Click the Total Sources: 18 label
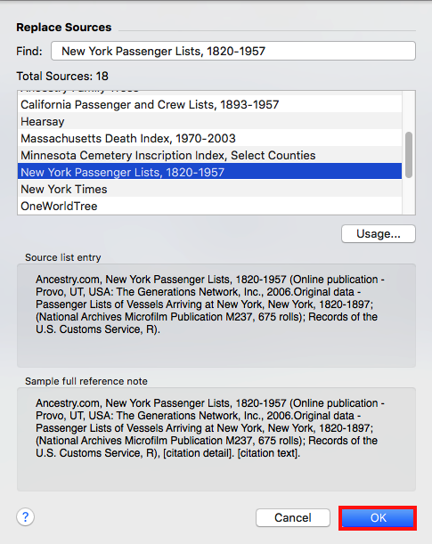This screenshot has height=544, width=432. (x=62, y=76)
